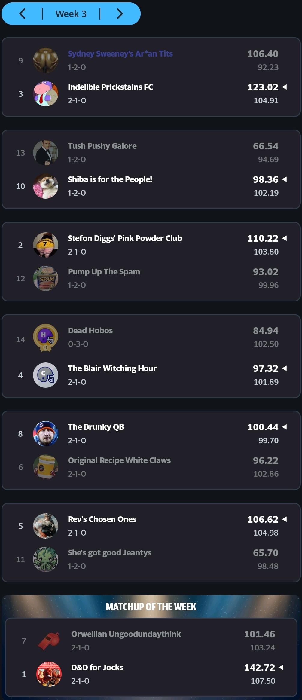
Task: Open Rev's Chosen Ones team page
Action: pos(102,519)
